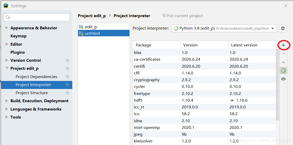Click the search magnifier icon
The width and height of the screenshot is (293, 145).
8,17
